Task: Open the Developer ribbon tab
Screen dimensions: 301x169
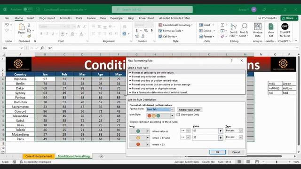Action: (x=117, y=18)
